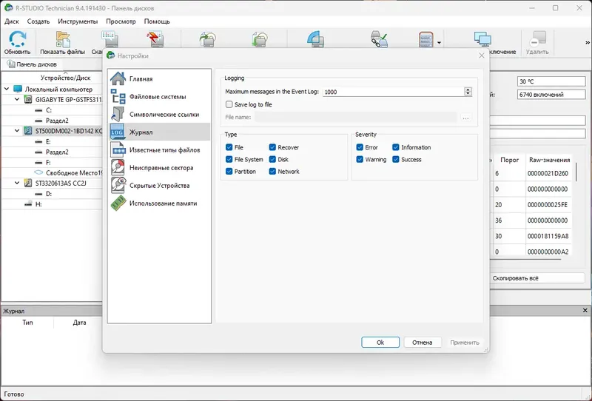The width and height of the screenshot is (592, 401).
Task: Click the RAID storage toolbar icon
Action: 426,39
